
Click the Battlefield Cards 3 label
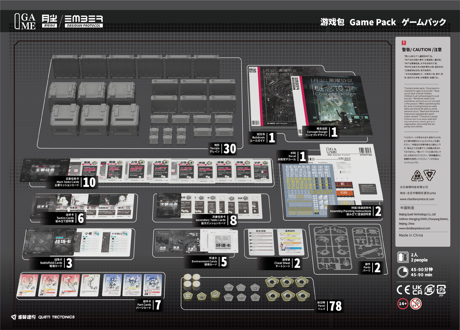(56, 263)
